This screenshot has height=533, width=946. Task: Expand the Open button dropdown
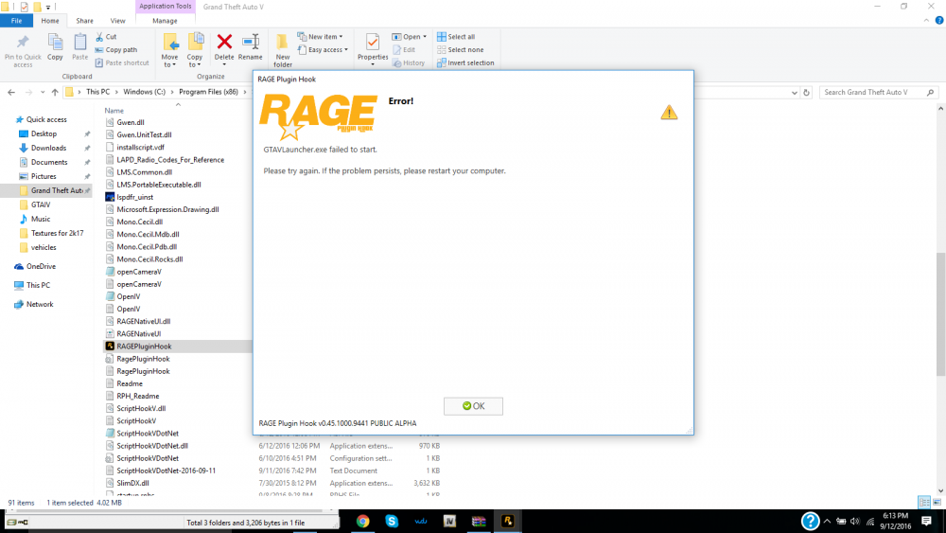click(425, 37)
